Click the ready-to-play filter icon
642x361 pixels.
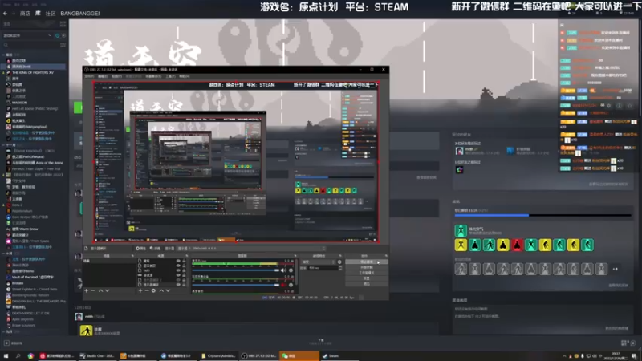[63, 35]
